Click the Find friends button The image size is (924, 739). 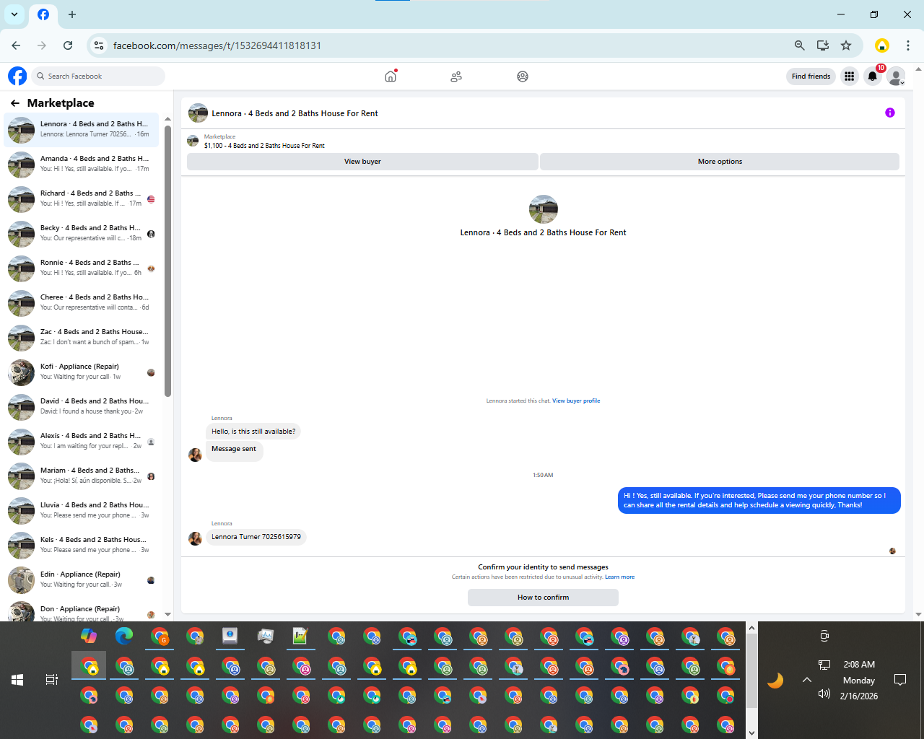pyautogui.click(x=811, y=76)
